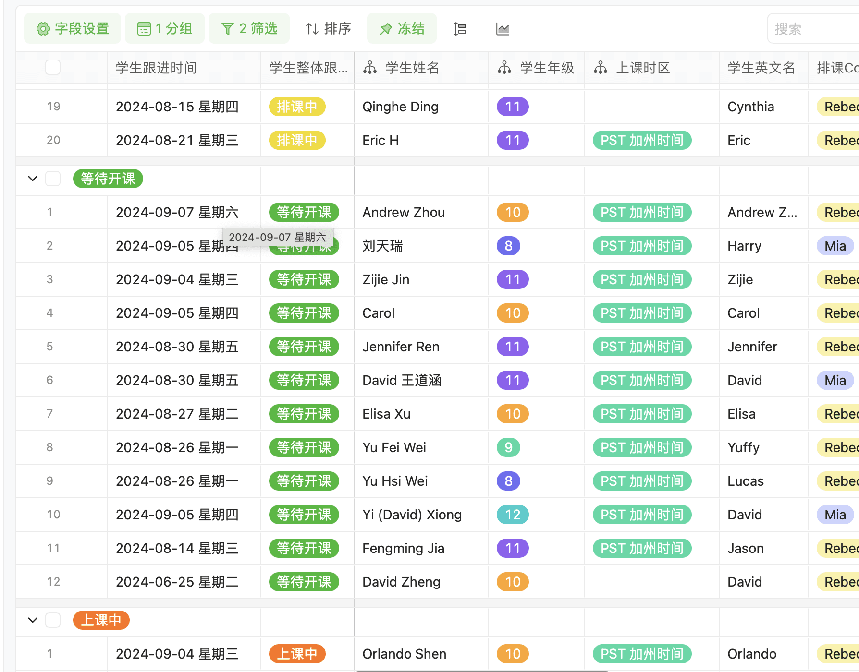Select date 2024-08-15 星期四 cell
Screen dimensions: 859x672
click(184, 107)
